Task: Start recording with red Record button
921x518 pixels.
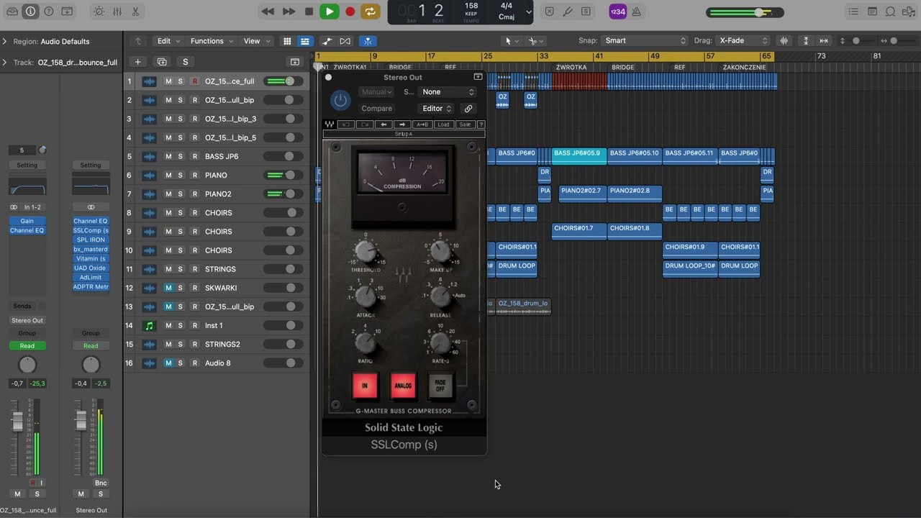Action: point(350,12)
